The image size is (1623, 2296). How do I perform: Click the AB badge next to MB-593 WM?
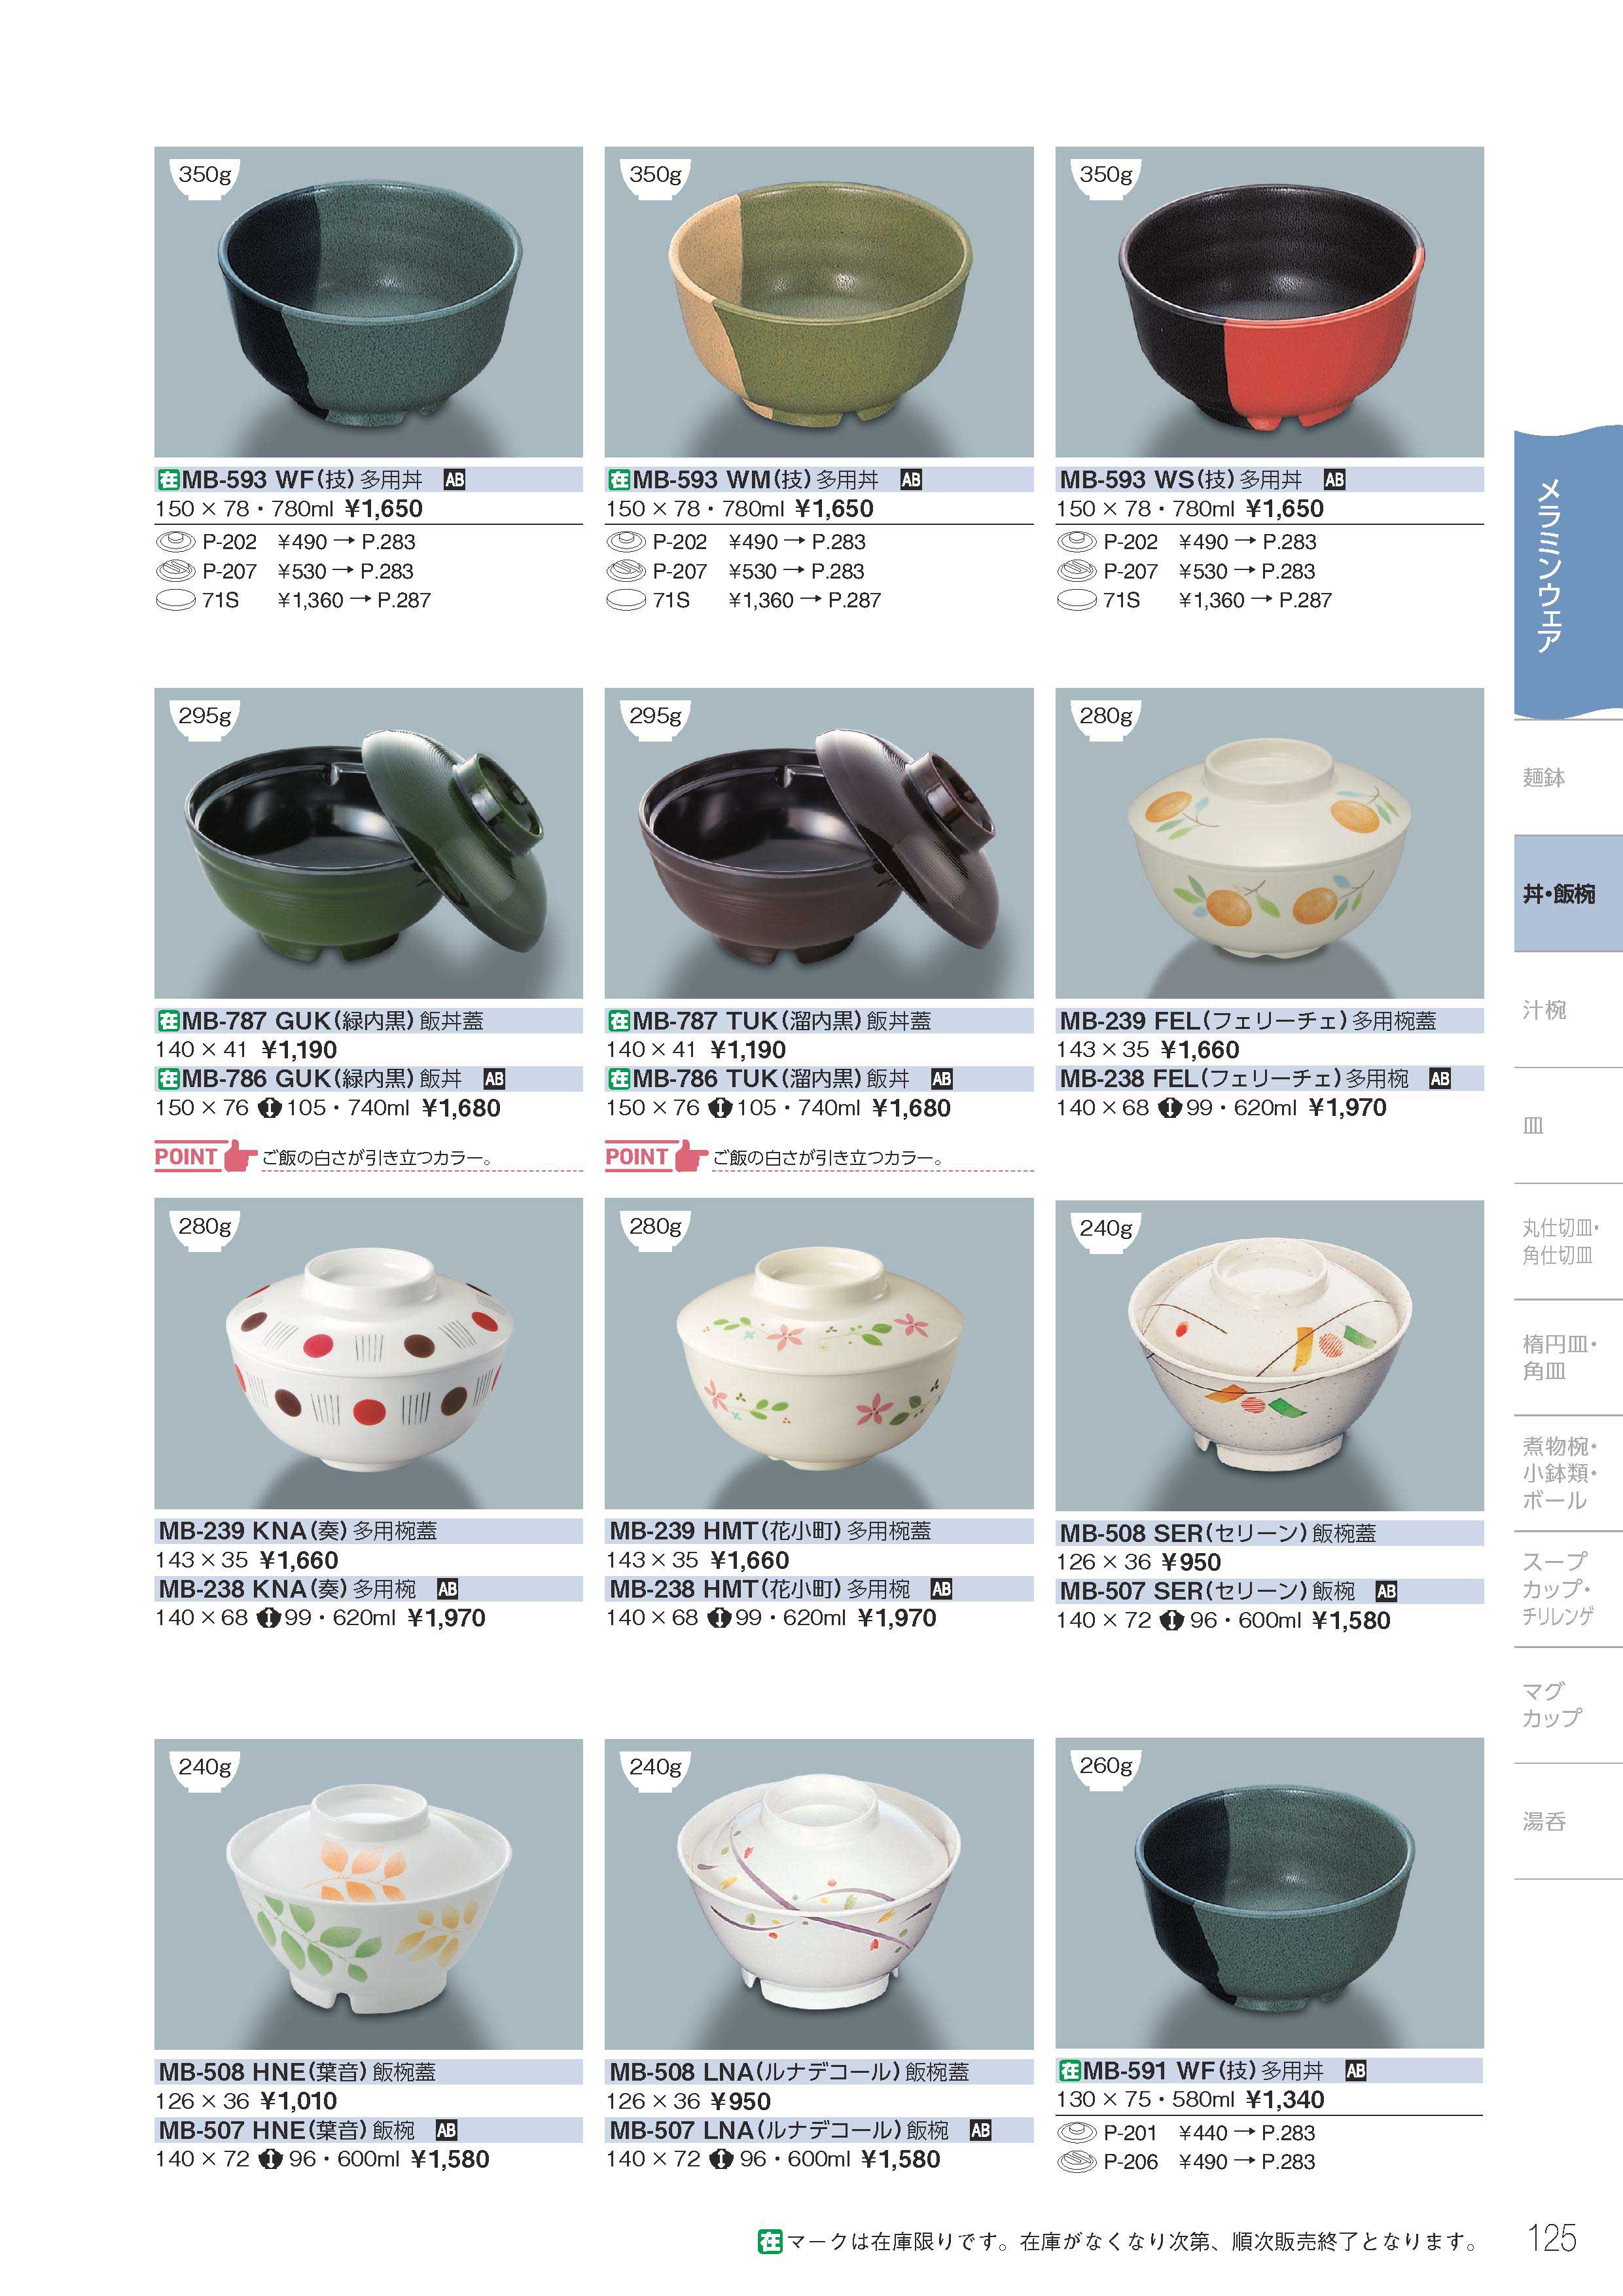[x=911, y=480]
